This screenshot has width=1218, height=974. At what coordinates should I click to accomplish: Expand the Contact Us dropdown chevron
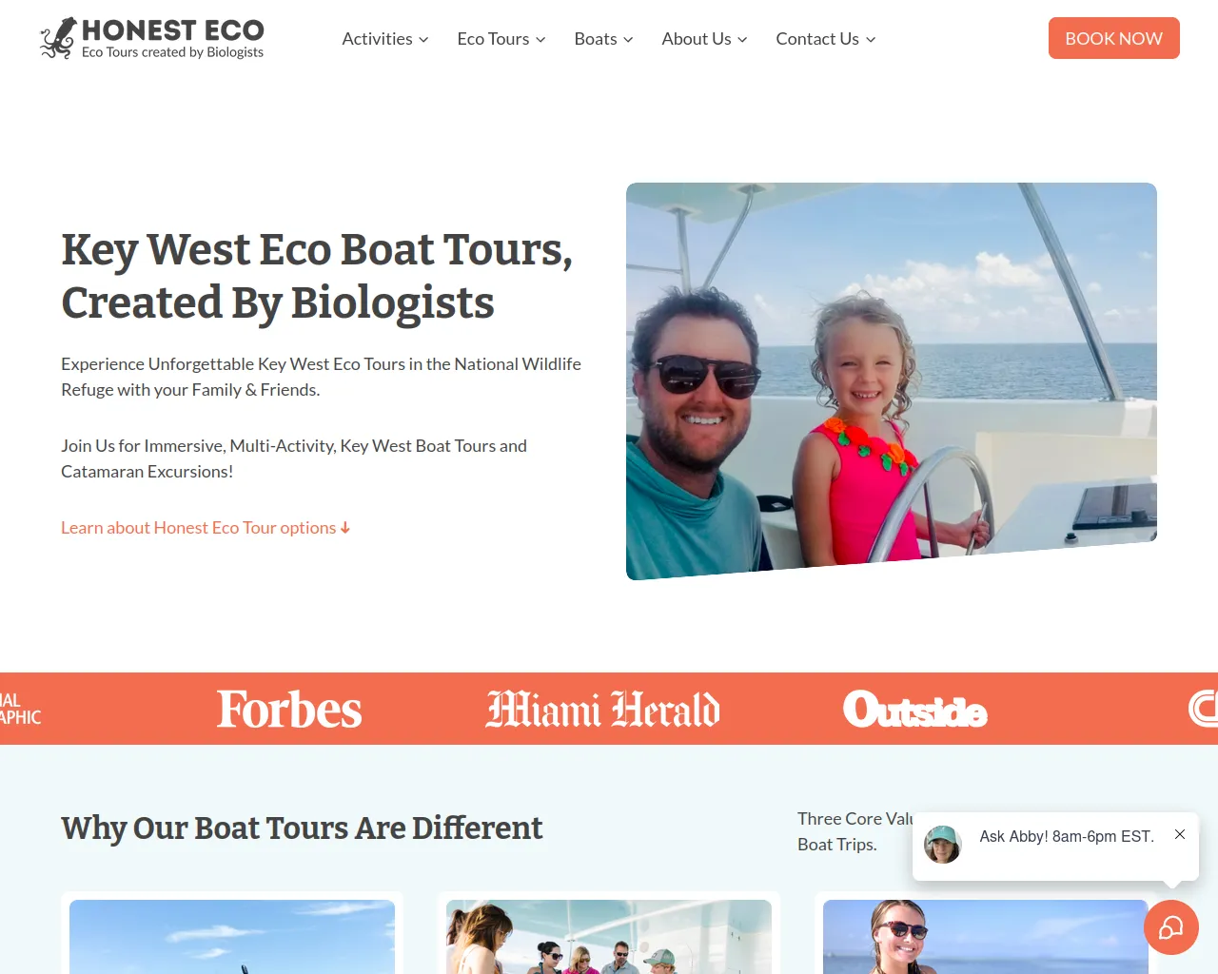871,39
